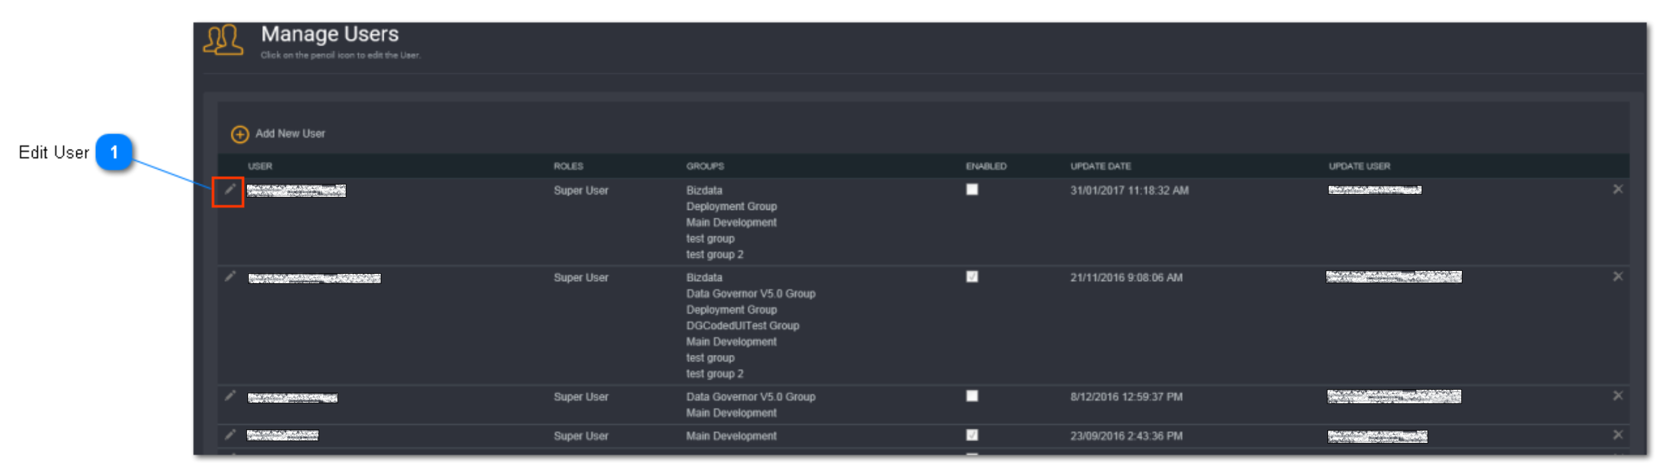Sort by the ROLES column header
The width and height of the screenshot is (1665, 466).
pyautogui.click(x=568, y=166)
